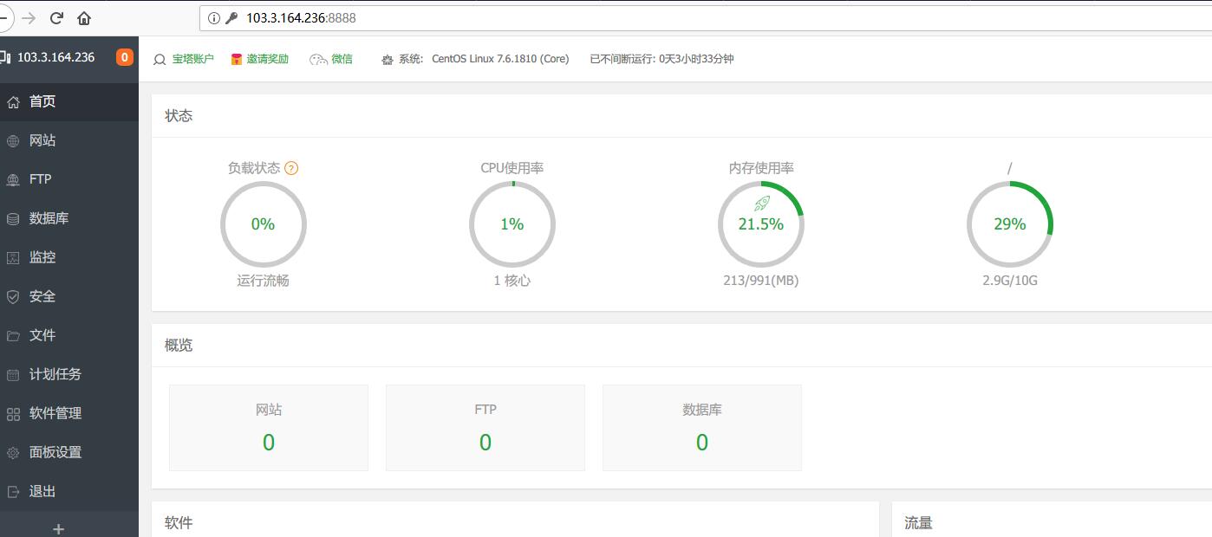
Task: Click the 宝塔账户 account link
Action: (192, 59)
